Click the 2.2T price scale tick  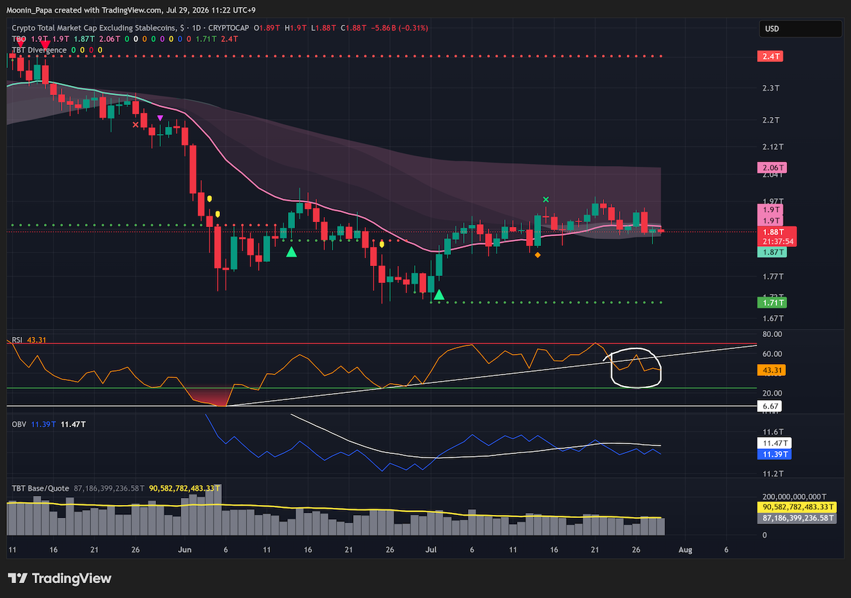[x=772, y=120]
